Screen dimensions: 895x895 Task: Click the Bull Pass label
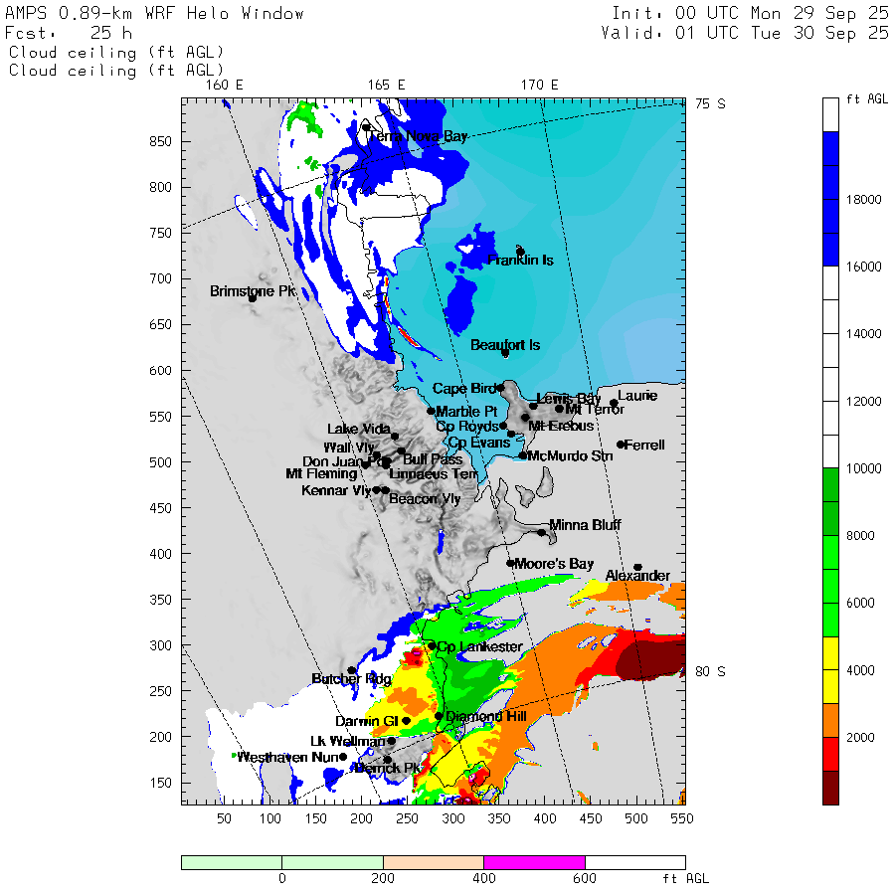433,459
